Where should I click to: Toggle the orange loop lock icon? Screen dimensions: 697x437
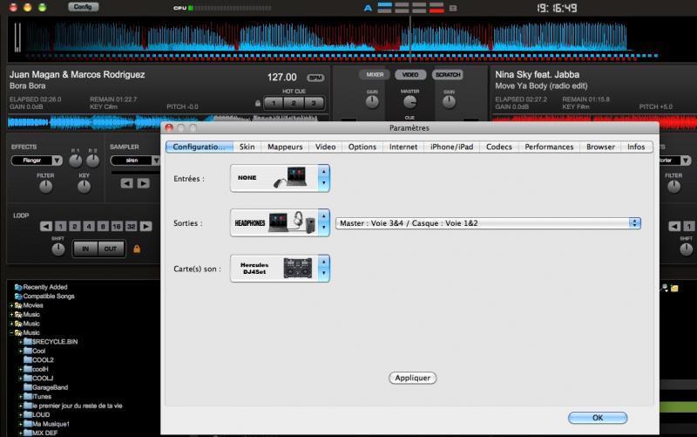click(x=137, y=249)
